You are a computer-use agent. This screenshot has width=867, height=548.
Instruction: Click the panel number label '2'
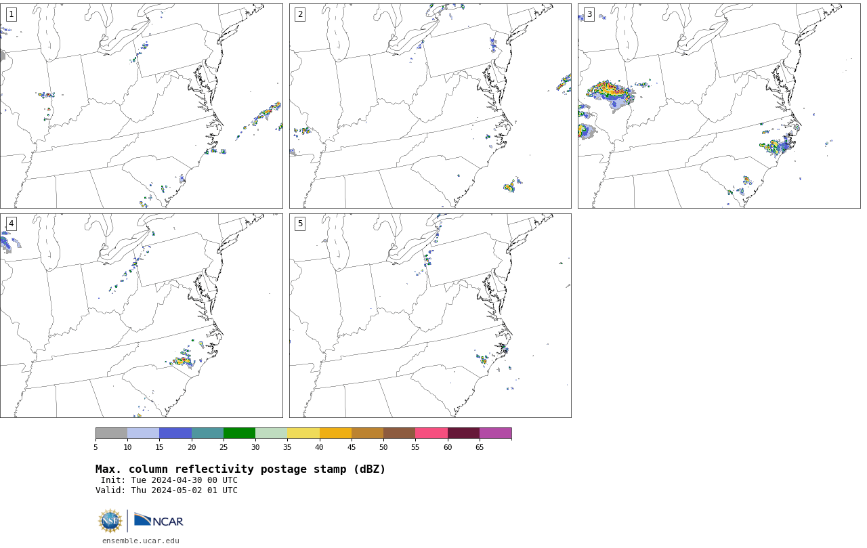pyautogui.click(x=300, y=14)
